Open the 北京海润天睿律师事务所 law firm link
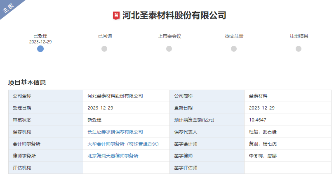This screenshot has width=334, height=176. click(113, 156)
